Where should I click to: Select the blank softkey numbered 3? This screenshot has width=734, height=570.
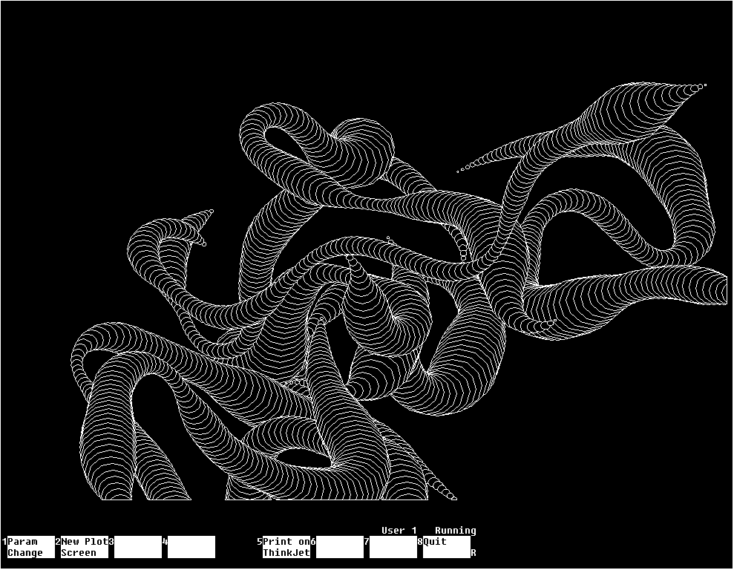pos(138,547)
